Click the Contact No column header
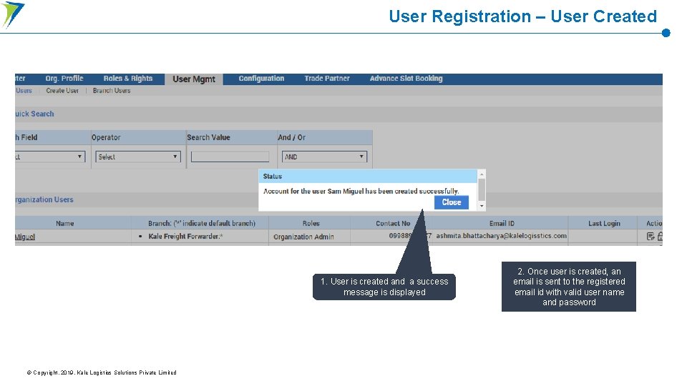This screenshot has height=386, width=687. click(393, 223)
